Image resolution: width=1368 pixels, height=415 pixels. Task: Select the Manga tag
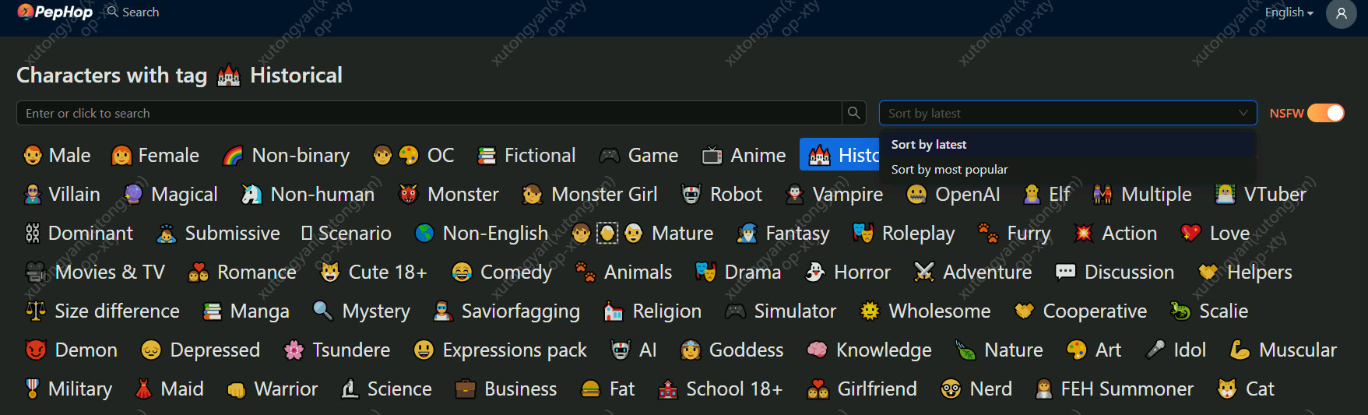(246, 311)
